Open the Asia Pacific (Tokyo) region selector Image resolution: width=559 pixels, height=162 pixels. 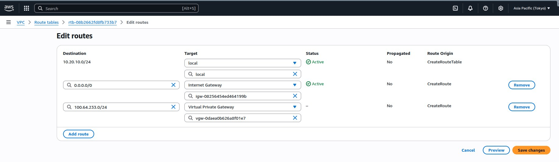click(x=532, y=8)
